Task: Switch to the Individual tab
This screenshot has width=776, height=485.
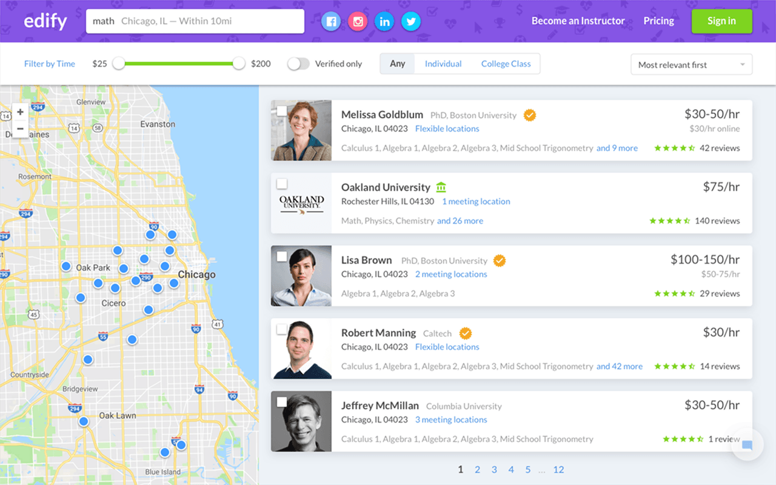Action: click(443, 64)
